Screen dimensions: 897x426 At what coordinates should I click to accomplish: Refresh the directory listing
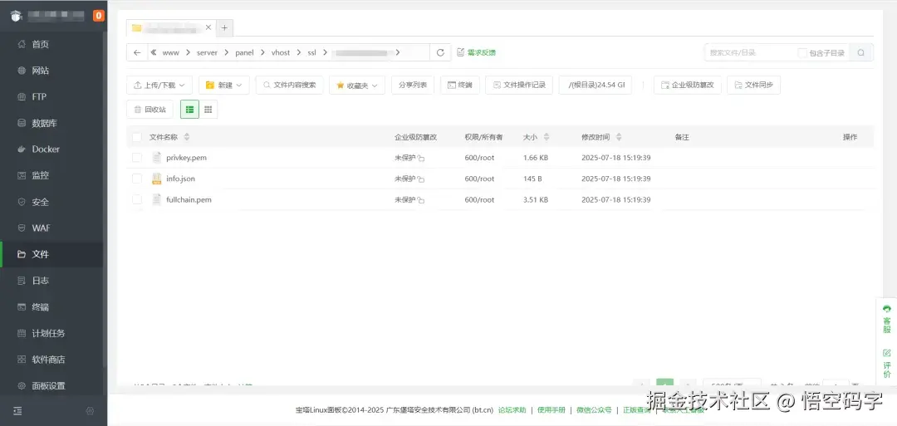[440, 52]
